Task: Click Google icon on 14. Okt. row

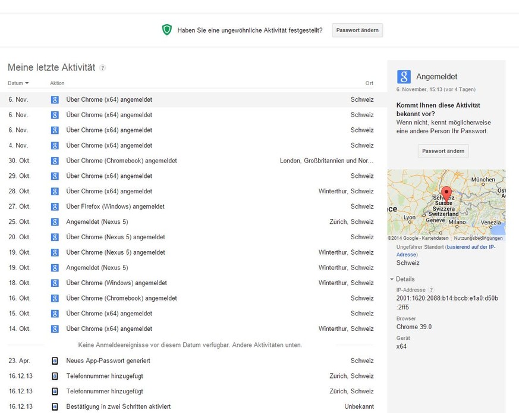Action: [55, 329]
